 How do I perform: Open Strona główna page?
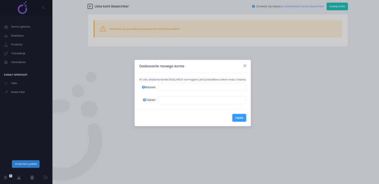pyautogui.click(x=21, y=27)
